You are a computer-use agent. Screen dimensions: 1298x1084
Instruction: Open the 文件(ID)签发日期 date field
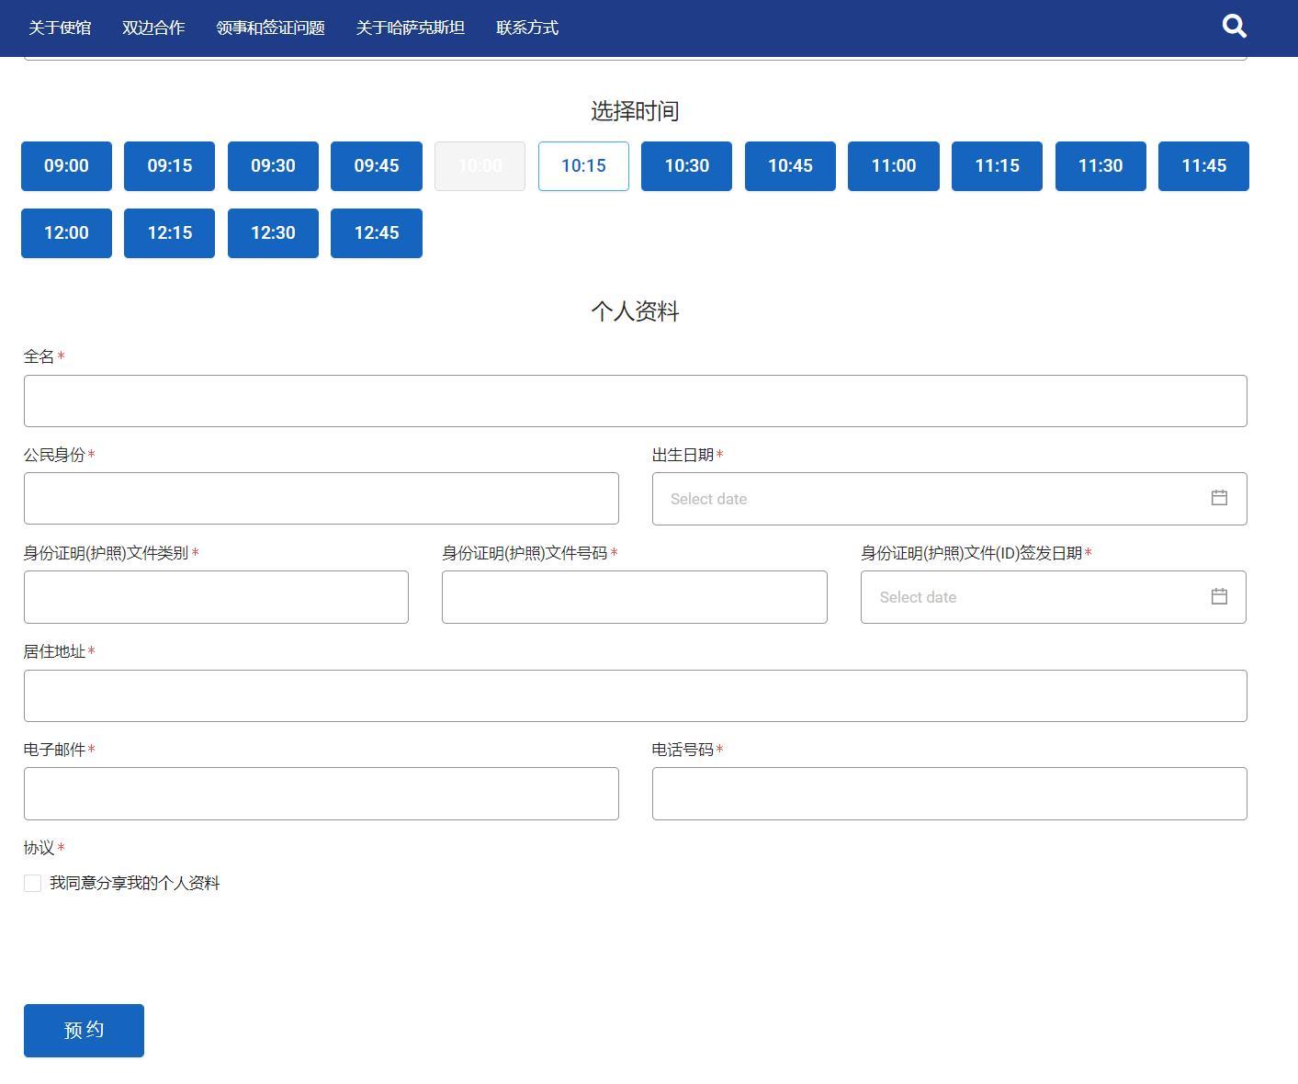click(1054, 597)
